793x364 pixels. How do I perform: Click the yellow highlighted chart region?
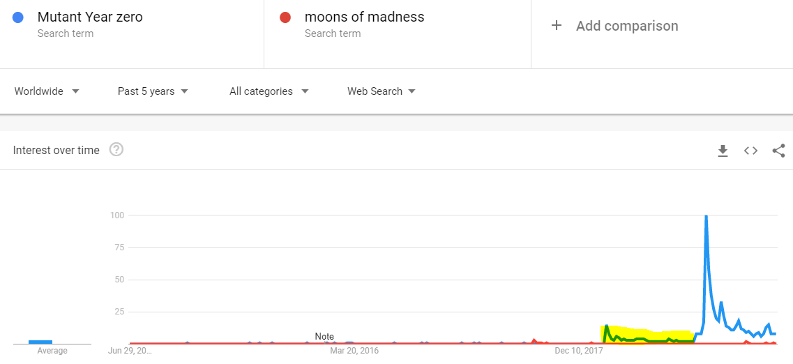tap(647, 334)
